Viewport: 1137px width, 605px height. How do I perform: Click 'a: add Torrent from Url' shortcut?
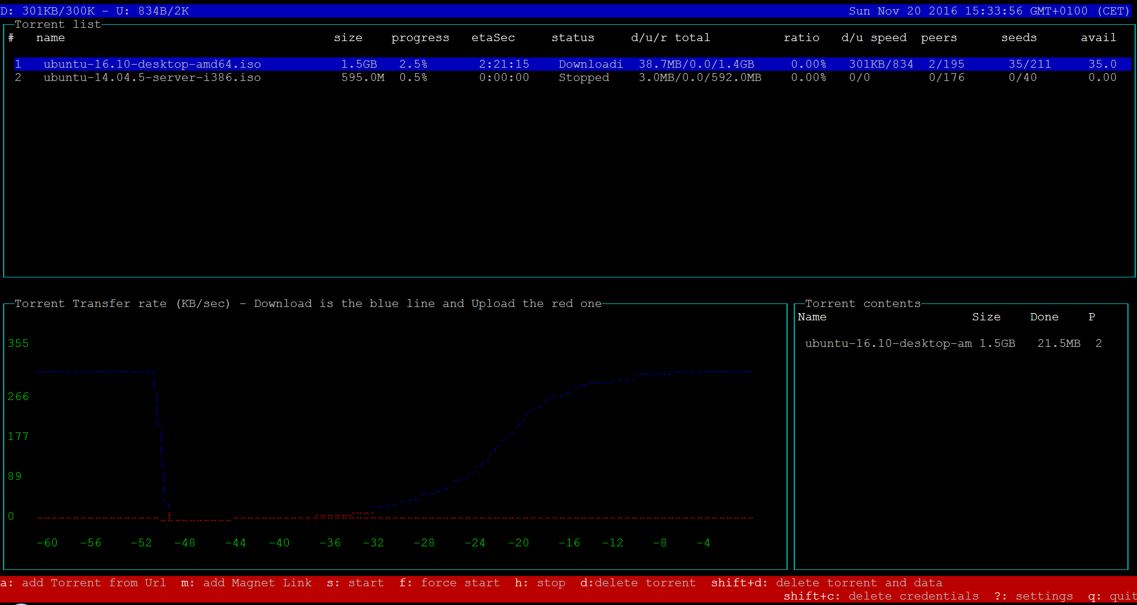pyautogui.click(x=83, y=583)
